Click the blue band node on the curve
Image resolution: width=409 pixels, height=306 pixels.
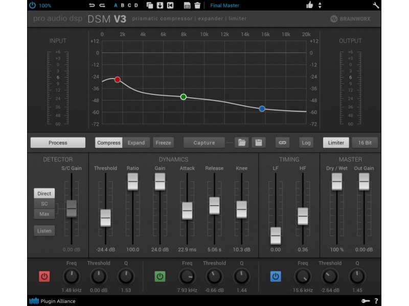pos(262,109)
